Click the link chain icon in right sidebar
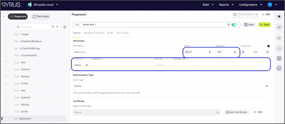 (279, 27)
